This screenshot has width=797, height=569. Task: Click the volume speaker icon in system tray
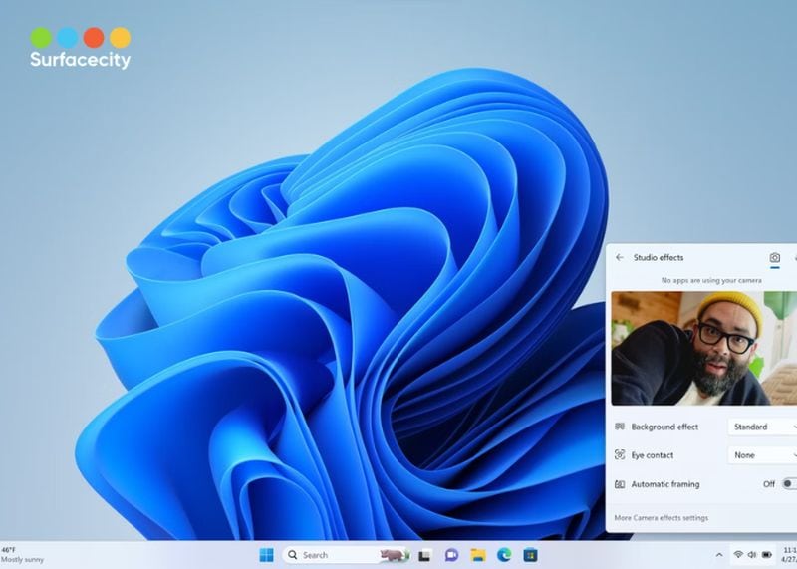752,555
